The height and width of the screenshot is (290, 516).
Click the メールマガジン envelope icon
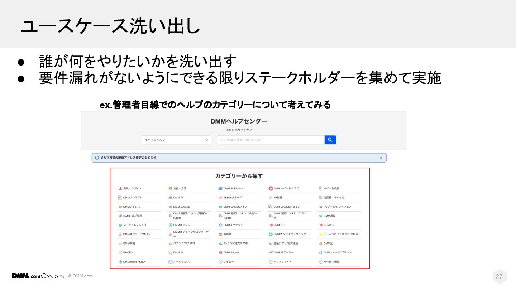[x=171, y=262]
